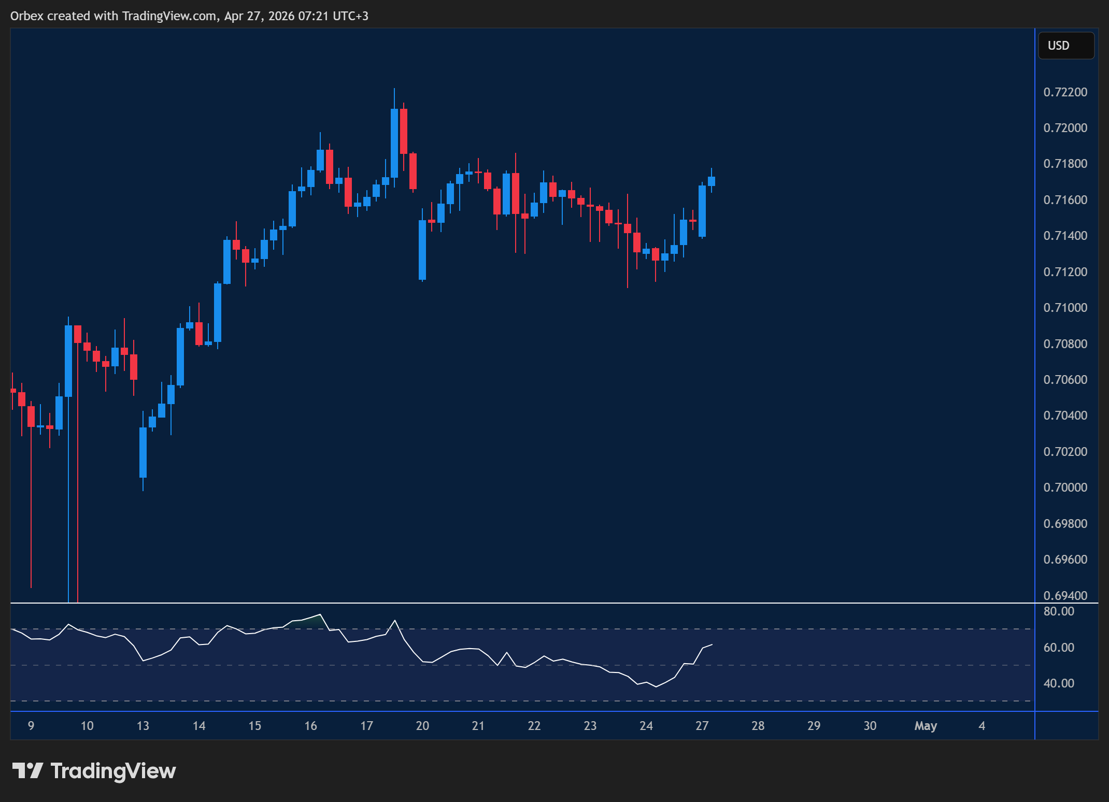The width and height of the screenshot is (1109, 802).
Task: Click the last blue candle on the chart
Action: point(712,181)
